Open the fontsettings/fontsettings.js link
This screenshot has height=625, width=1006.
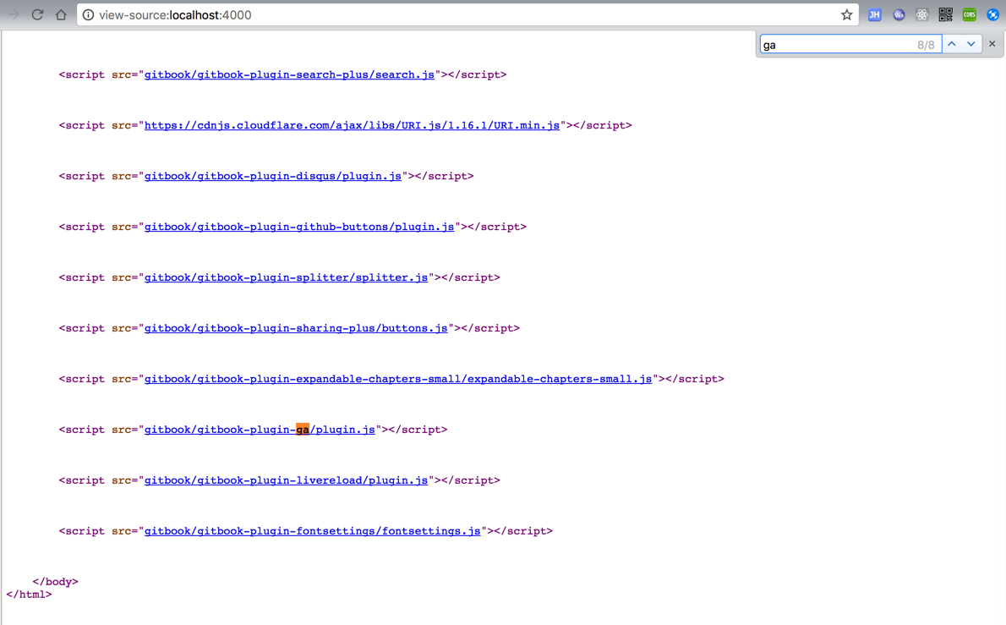point(313,530)
